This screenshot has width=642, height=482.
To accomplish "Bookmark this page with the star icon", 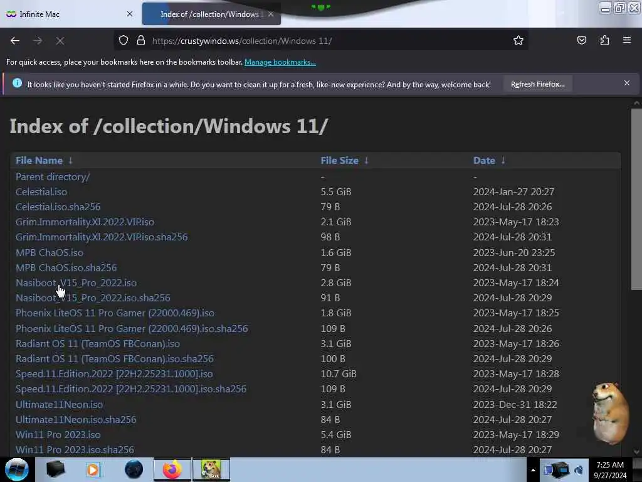I will point(518,40).
